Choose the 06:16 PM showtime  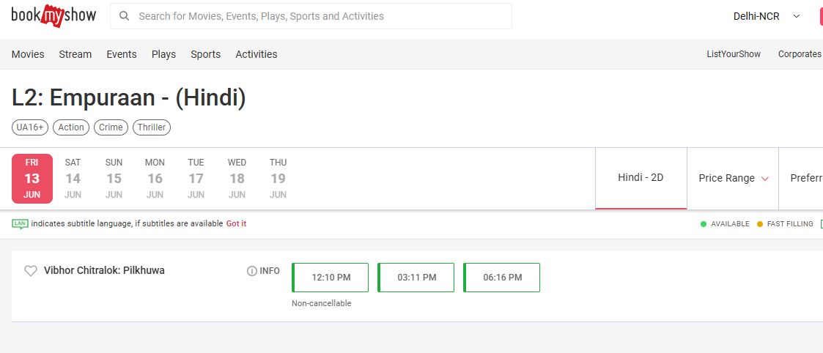click(503, 278)
